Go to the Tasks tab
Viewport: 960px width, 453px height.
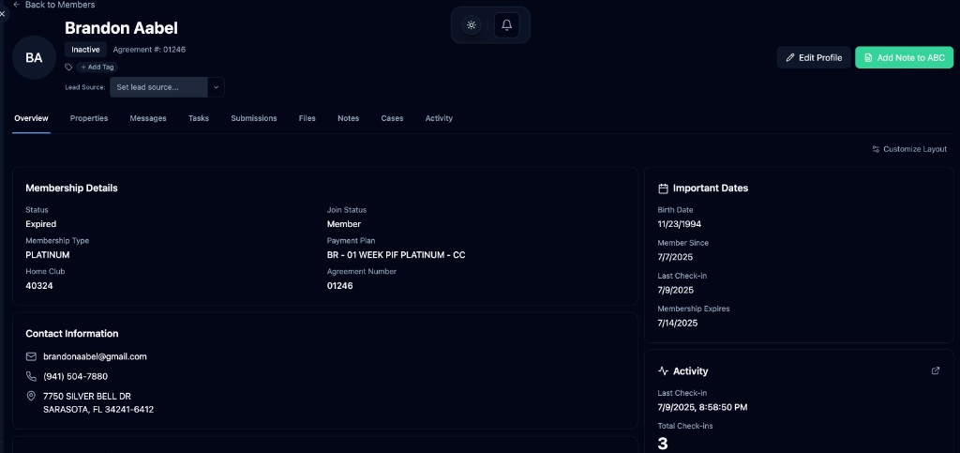199,118
